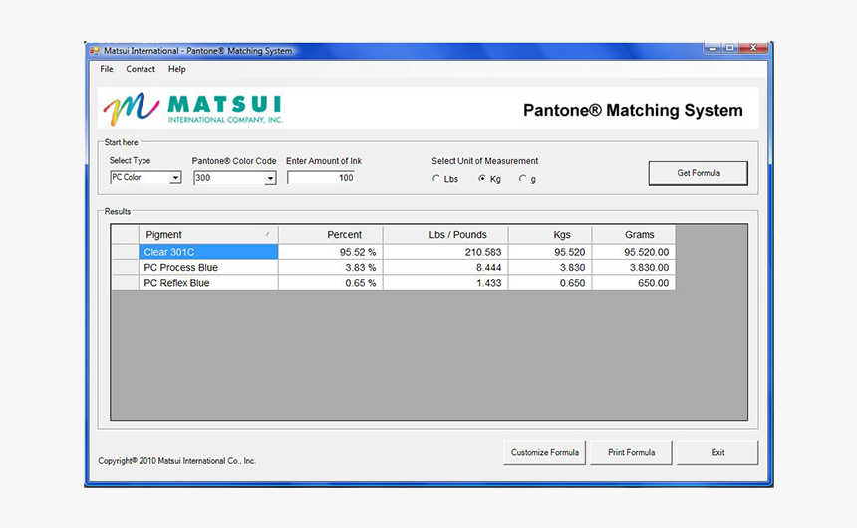Image resolution: width=857 pixels, height=528 pixels.
Task: Open the File menu
Action: 107,69
